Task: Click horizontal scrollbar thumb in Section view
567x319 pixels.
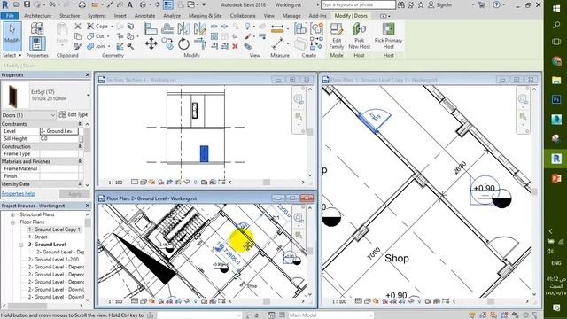Action: pyautogui.click(x=267, y=183)
